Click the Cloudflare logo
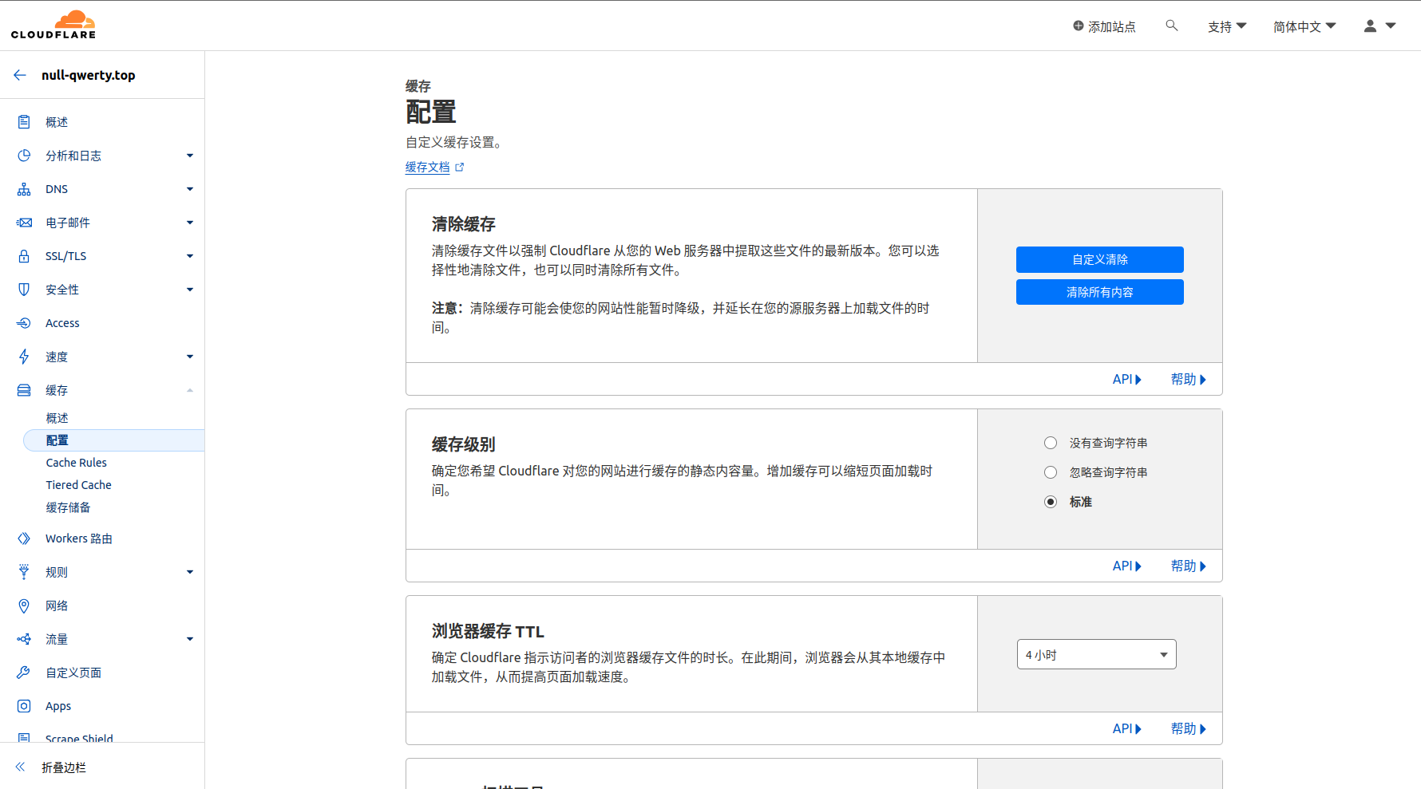This screenshot has width=1421, height=789. click(53, 24)
